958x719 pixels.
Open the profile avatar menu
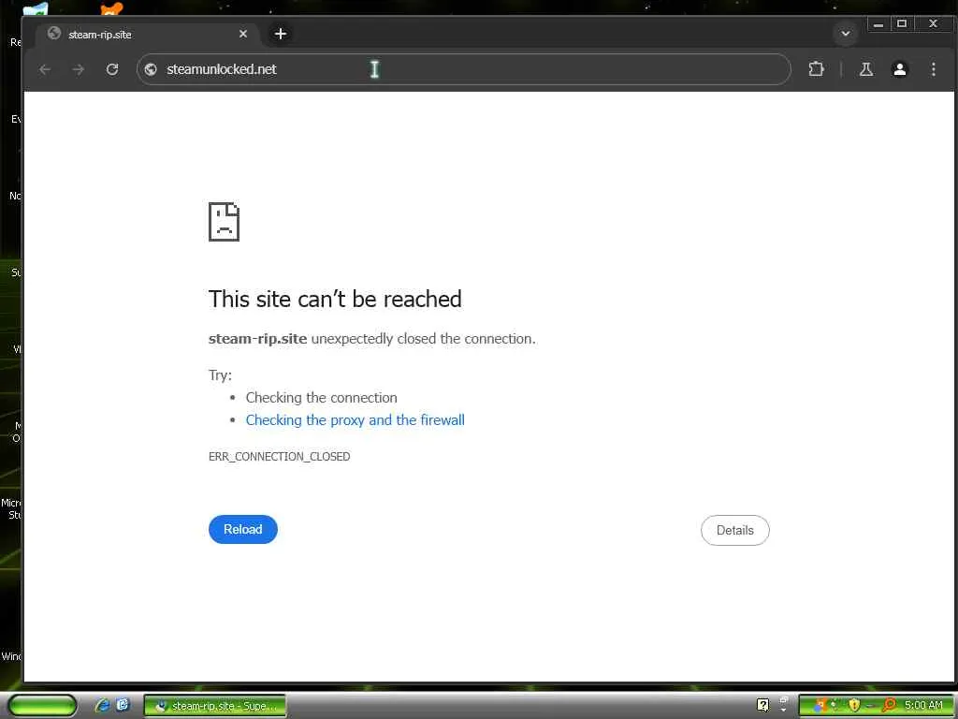coord(899,69)
